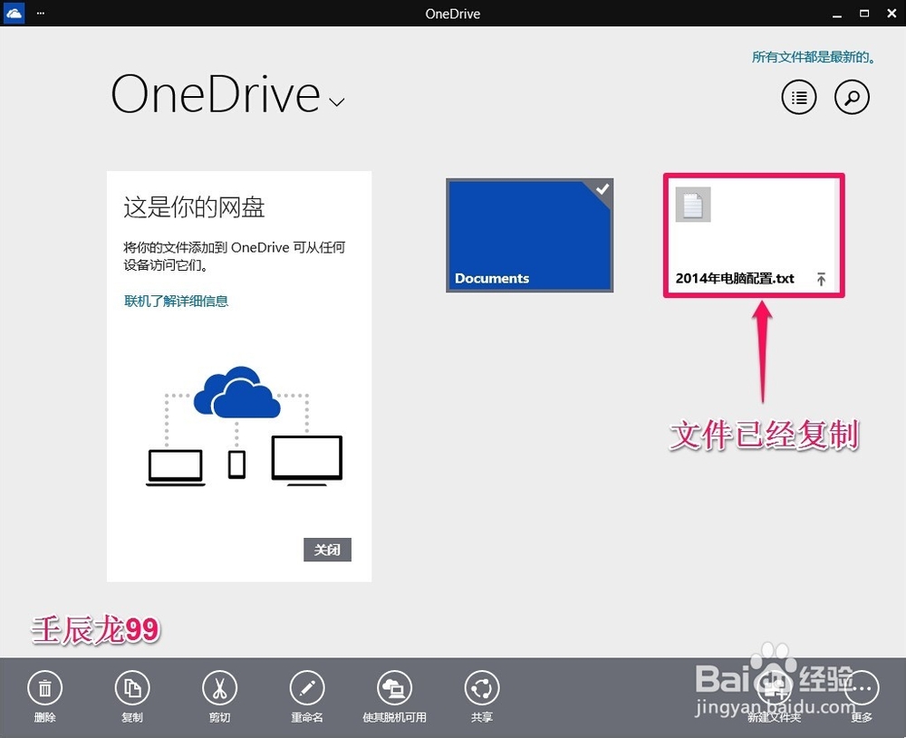Screen dimensions: 906x738
Task: Click the Cut (剪切) scissors icon
Action: [x=219, y=688]
